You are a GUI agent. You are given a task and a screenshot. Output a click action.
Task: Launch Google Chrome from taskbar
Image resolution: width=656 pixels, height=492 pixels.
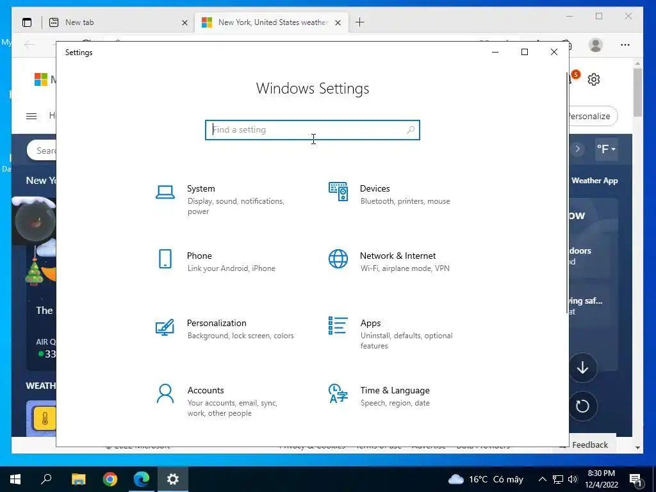110,479
